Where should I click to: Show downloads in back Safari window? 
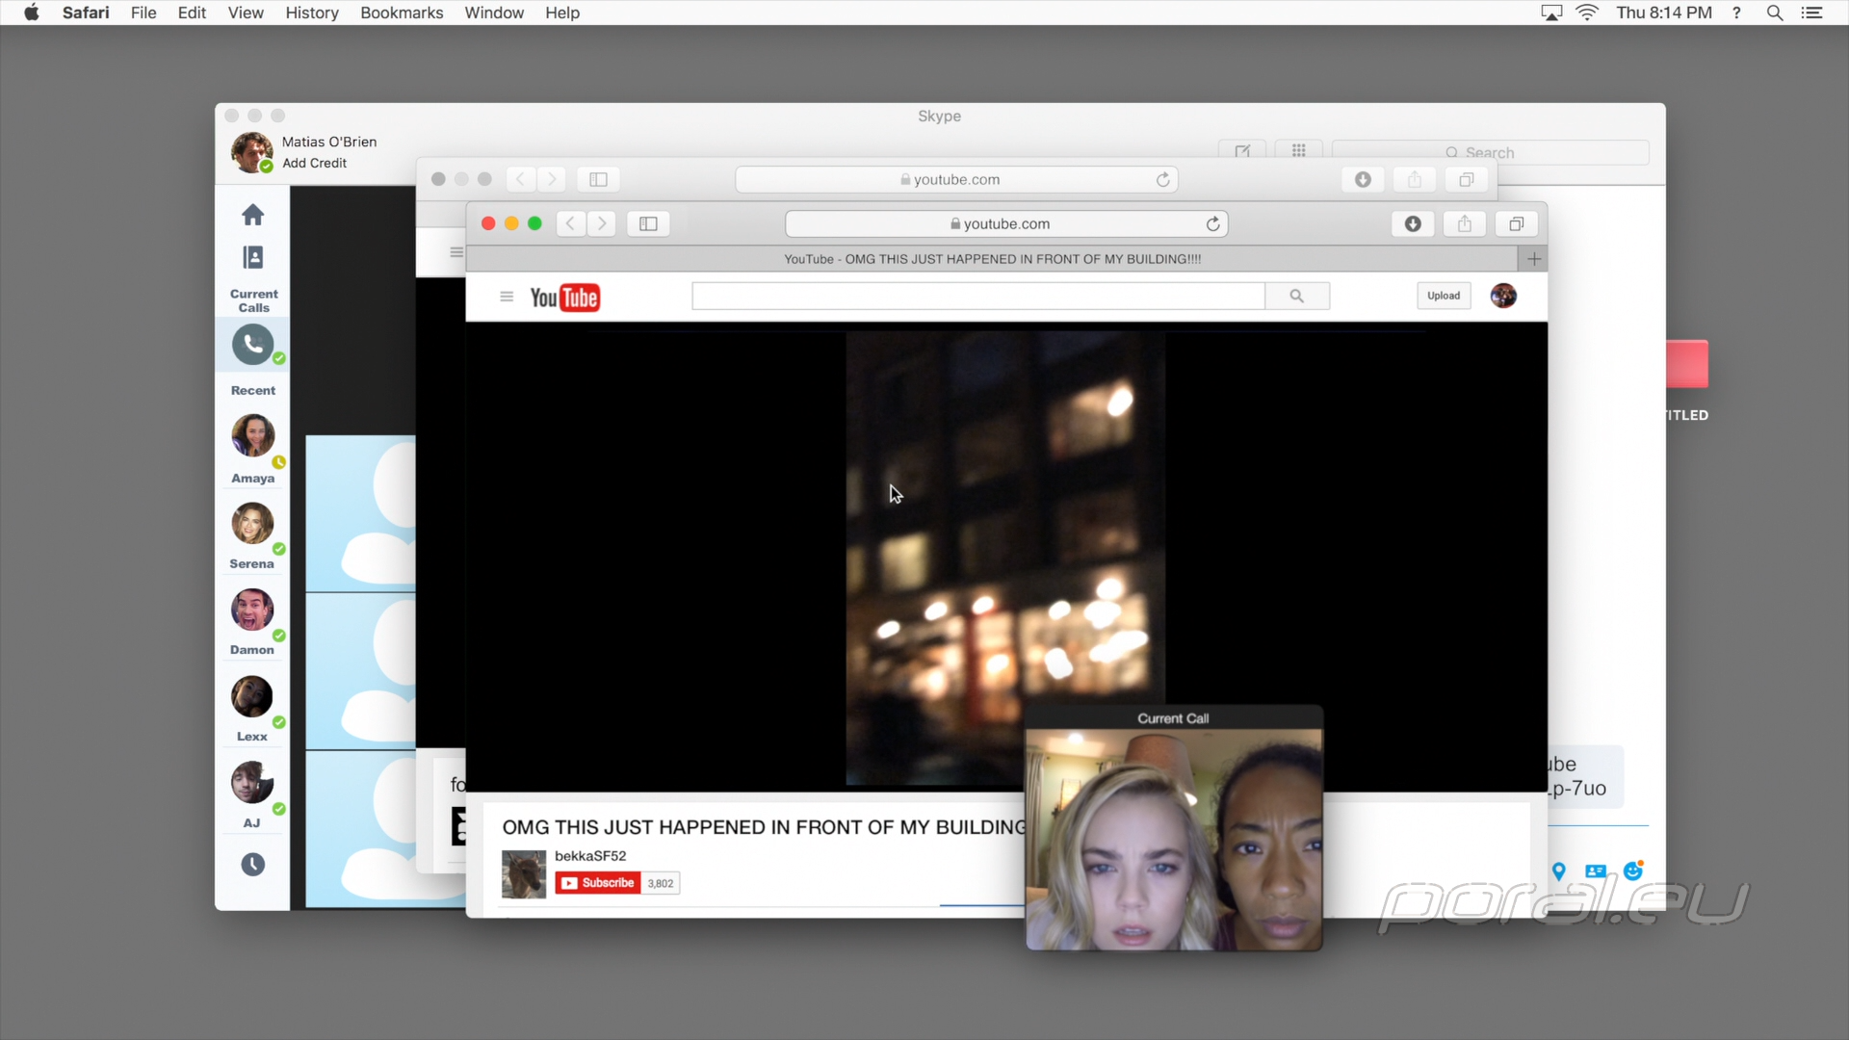pyautogui.click(x=1363, y=179)
